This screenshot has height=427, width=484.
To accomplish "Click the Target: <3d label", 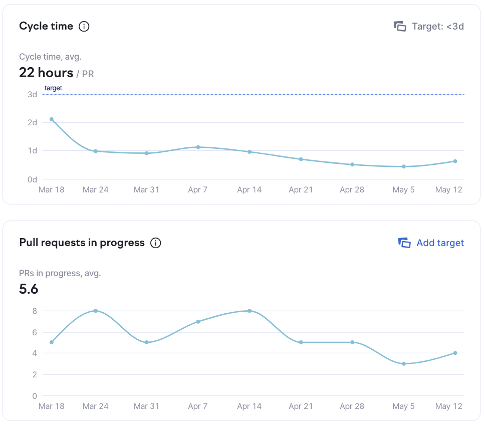I will tap(437, 27).
